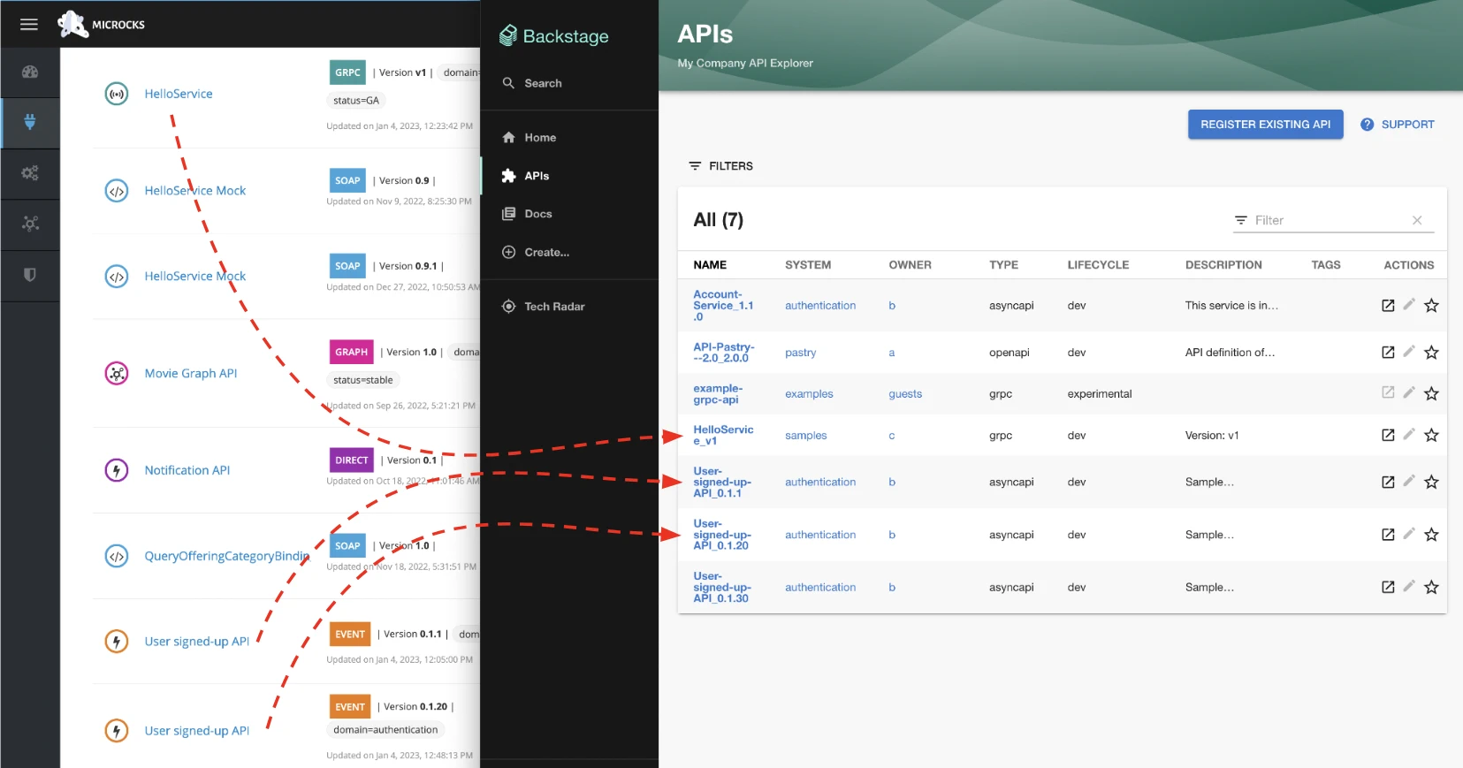Star the User-signed-up-API_0.1.1 row

1431,483
